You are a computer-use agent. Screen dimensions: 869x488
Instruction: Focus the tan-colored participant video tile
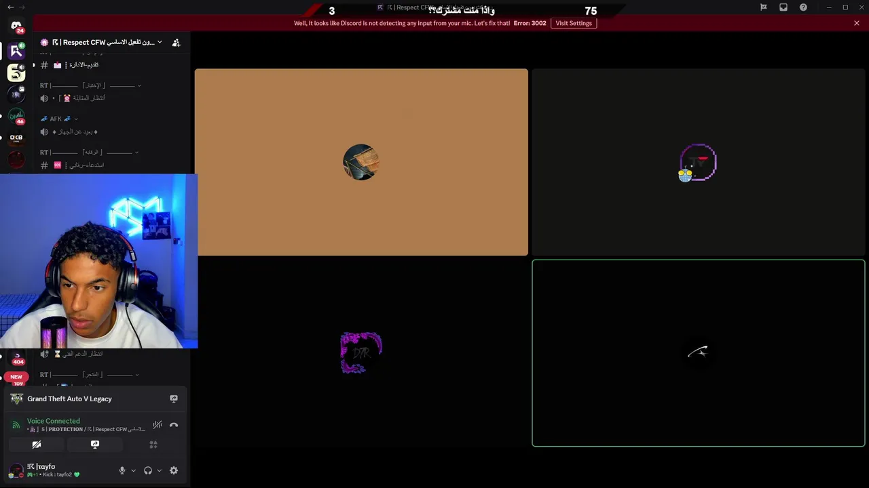coord(361,162)
